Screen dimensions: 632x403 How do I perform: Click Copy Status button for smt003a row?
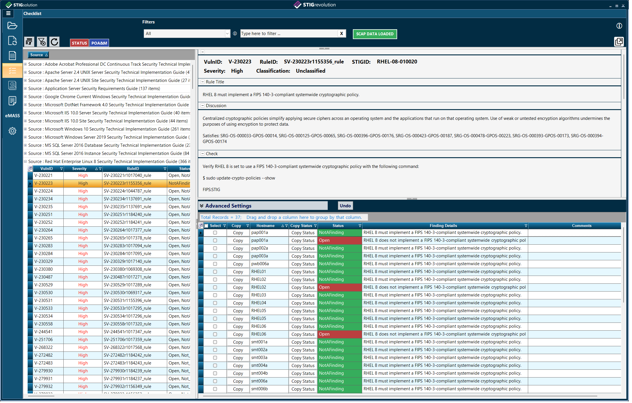click(303, 358)
